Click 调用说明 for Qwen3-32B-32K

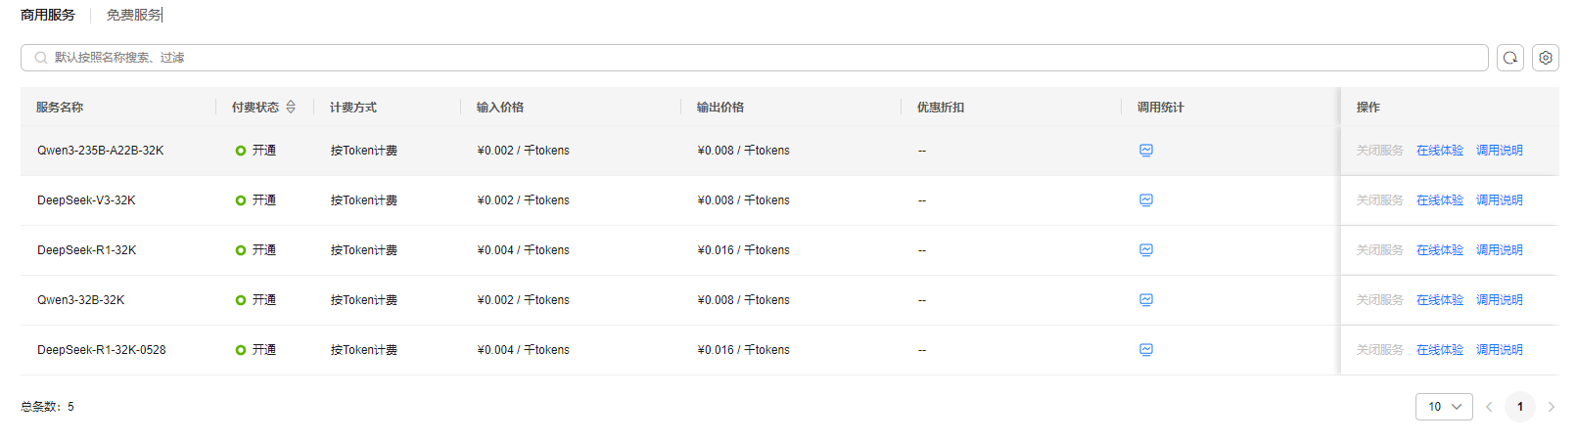(1500, 300)
